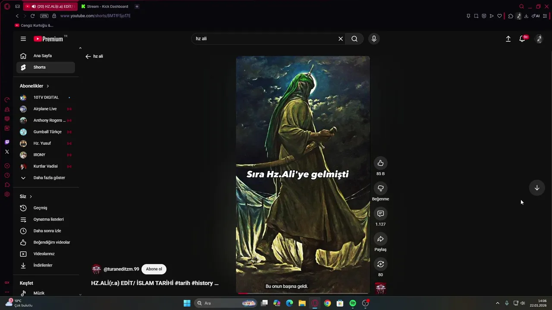The image size is (552, 310).
Task: Open the AI assistant toolbar button
Action: [x=536, y=16]
